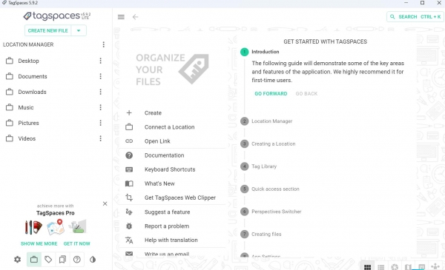Jump to step 2 Location Manager
This screenshot has height=270, width=445.
(x=266, y=121)
